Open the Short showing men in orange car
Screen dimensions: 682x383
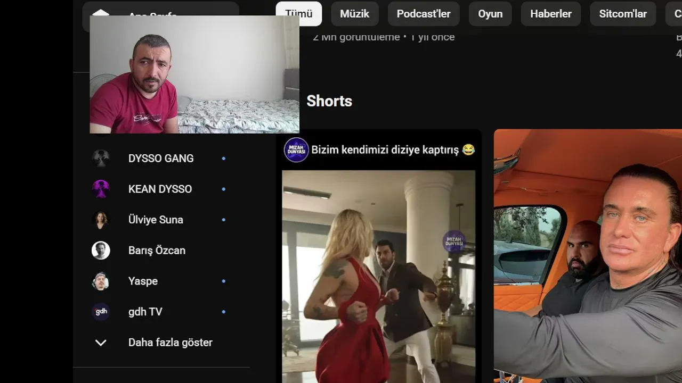[x=588, y=256]
